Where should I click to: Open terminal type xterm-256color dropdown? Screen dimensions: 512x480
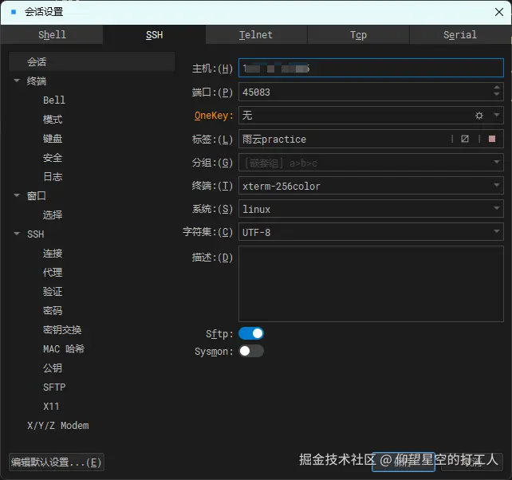pyautogui.click(x=496, y=186)
